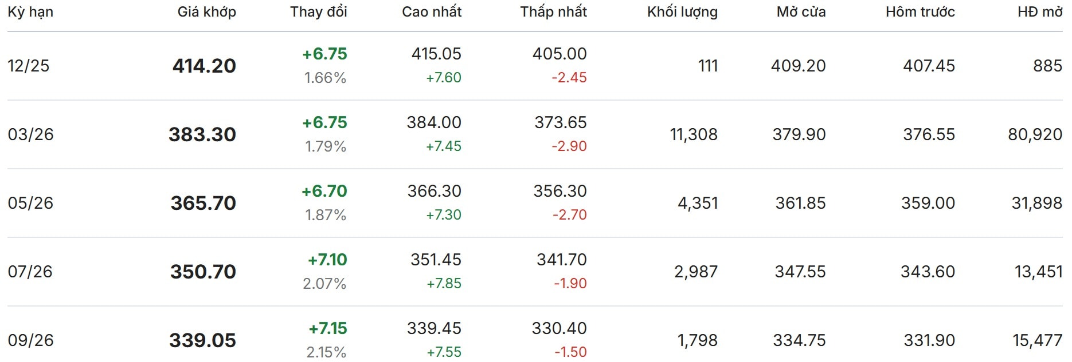Viewport: 1072px width, 362px height.
Task: Click the Thấp nhất column header
Action: [x=553, y=11]
